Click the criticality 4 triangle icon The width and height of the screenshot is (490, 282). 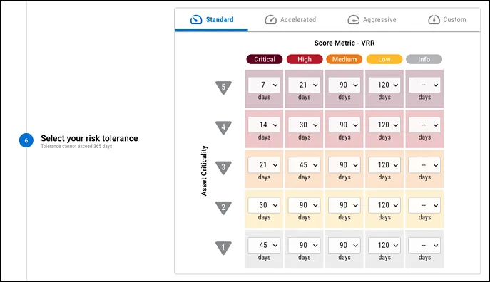tap(223, 127)
